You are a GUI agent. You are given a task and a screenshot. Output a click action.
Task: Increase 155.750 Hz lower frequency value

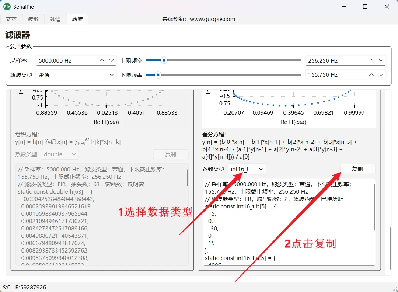pos(371,74)
